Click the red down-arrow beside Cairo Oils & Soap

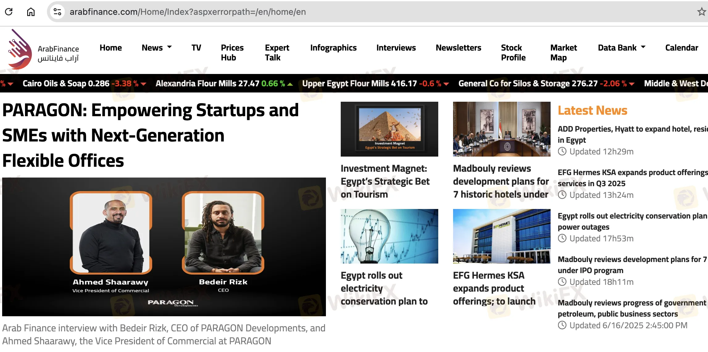pyautogui.click(x=144, y=84)
